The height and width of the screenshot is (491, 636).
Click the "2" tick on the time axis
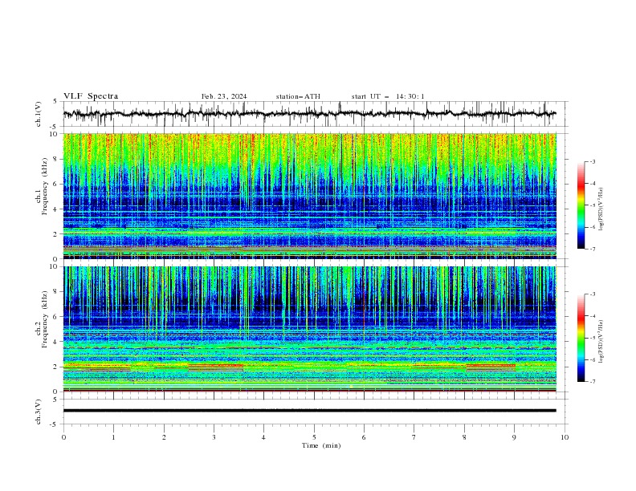click(x=164, y=437)
